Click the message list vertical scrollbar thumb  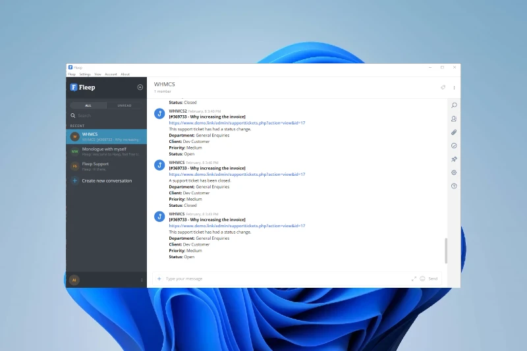(446, 250)
